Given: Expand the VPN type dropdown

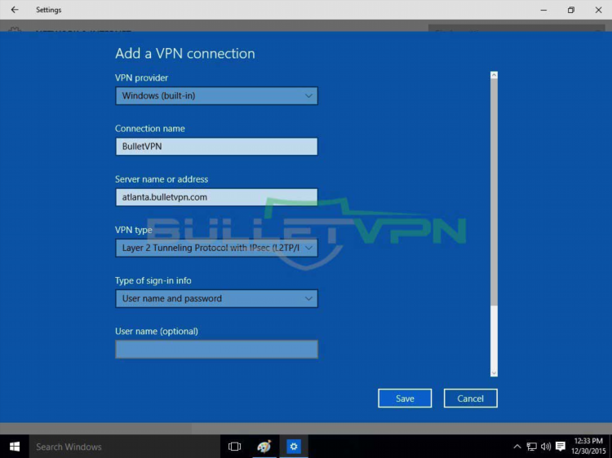Looking at the screenshot, I should 216,248.
